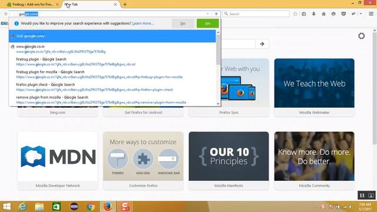Pick 'remove plugin from mozilla' entry

(x=113, y=100)
